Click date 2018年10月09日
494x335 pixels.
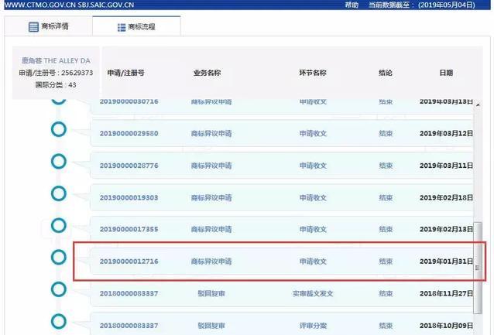446,326
